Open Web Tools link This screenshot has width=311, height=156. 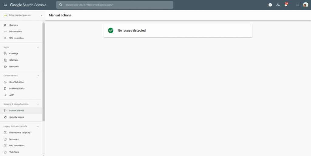(21, 152)
